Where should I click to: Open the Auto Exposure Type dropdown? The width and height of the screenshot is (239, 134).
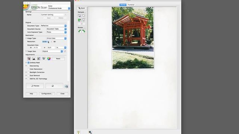coord(56,32)
